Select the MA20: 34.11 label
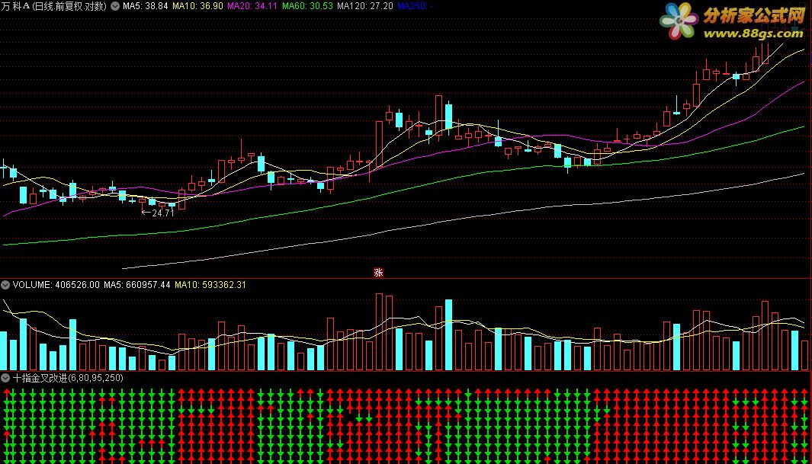 click(x=252, y=6)
